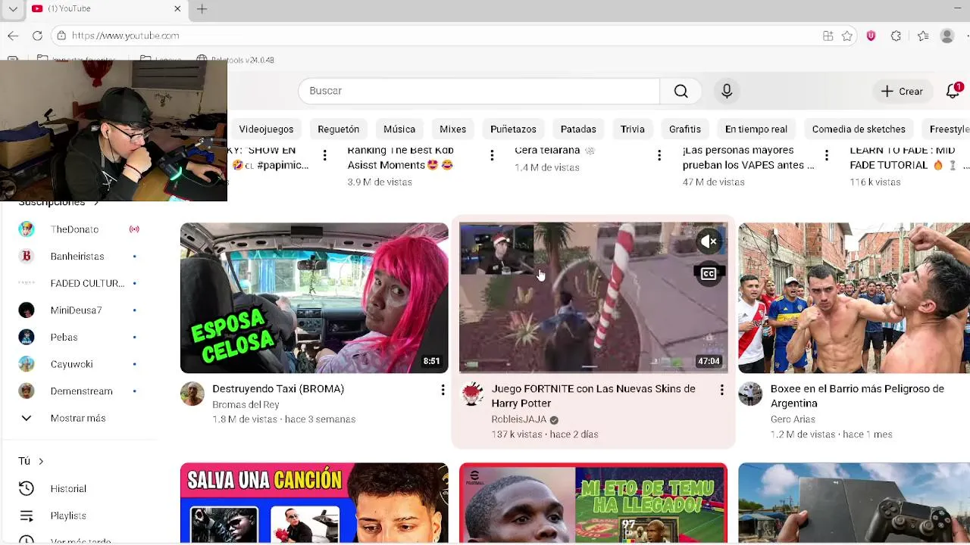Unmute the Fortnite video preview
The image size is (970, 545).
709,241
